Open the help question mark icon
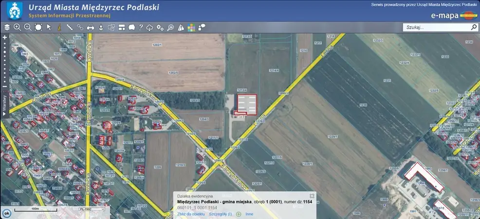The image size is (480, 219). [x=141, y=28]
